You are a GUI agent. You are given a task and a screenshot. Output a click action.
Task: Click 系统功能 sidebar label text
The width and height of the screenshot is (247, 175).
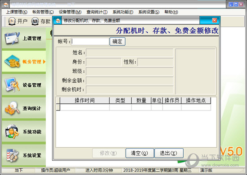pos(32,132)
